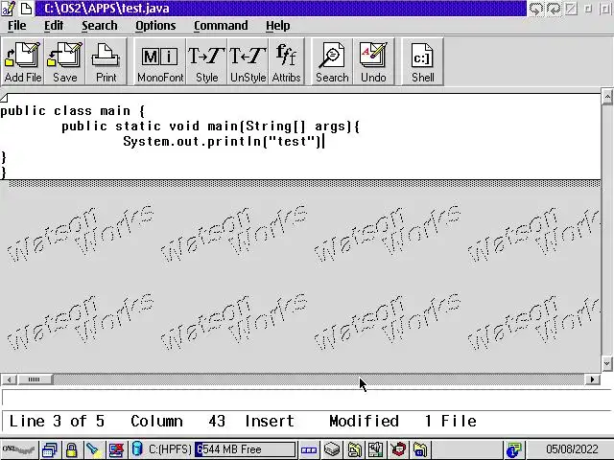Click the 'Insert' mode indicator
This screenshot has height=460, width=614.
pyautogui.click(x=270, y=422)
